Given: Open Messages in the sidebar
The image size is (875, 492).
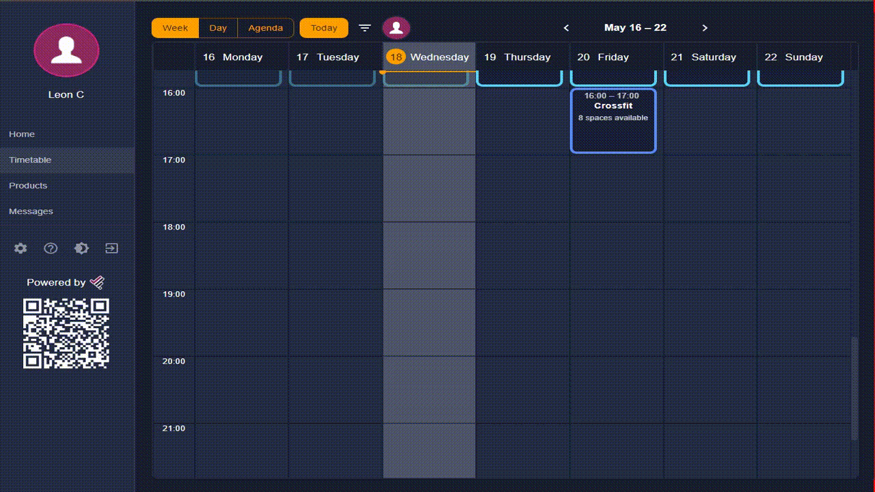Looking at the screenshot, I should click(31, 212).
